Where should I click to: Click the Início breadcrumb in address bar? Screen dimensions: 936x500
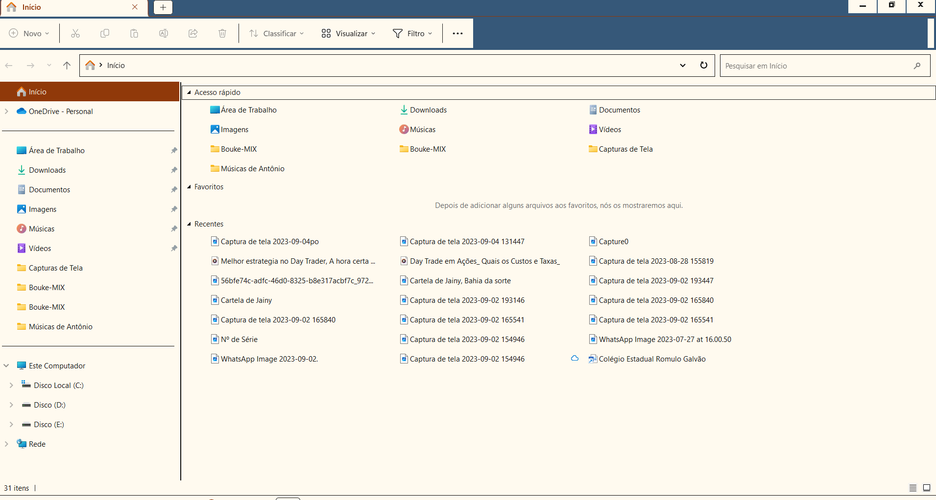[x=116, y=66]
